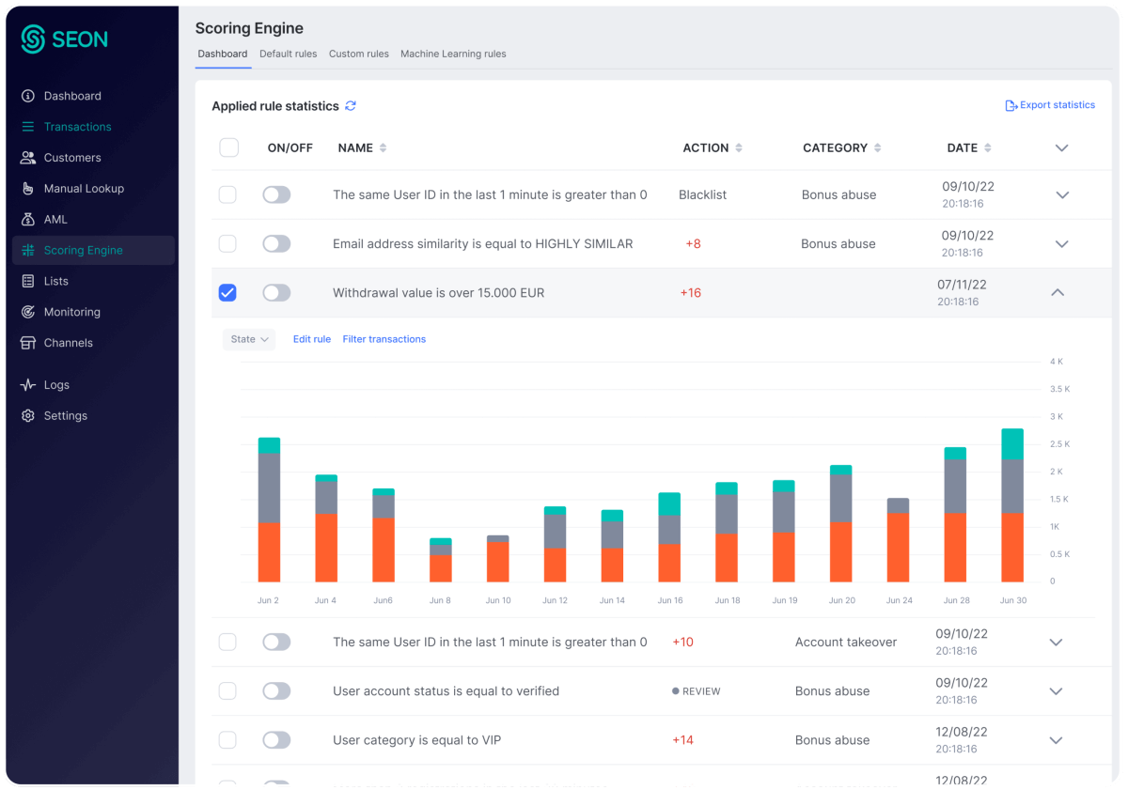Open Settings via the gear icon
The image size is (1128, 790).
28,416
